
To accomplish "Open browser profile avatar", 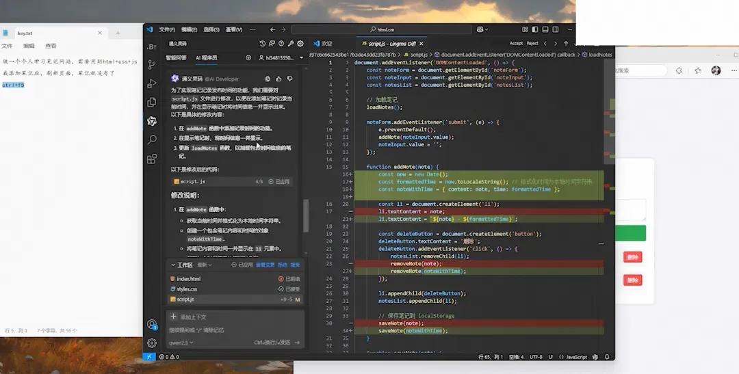I will click(716, 70).
